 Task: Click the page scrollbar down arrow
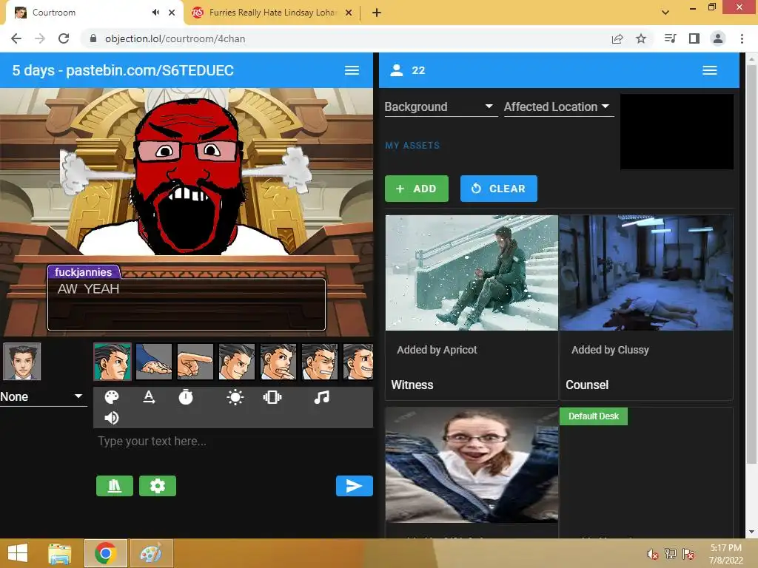[751, 532]
